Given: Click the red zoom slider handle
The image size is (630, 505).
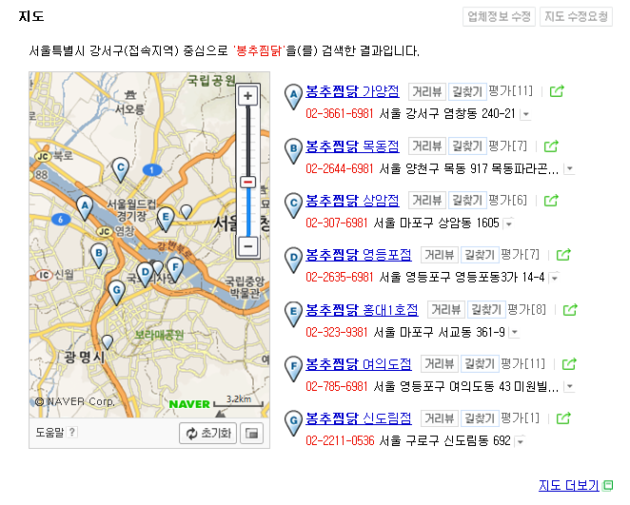Looking at the screenshot, I should click(x=247, y=182).
